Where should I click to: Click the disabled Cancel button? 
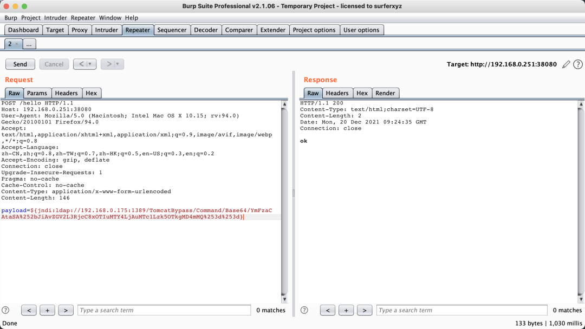[x=54, y=64]
